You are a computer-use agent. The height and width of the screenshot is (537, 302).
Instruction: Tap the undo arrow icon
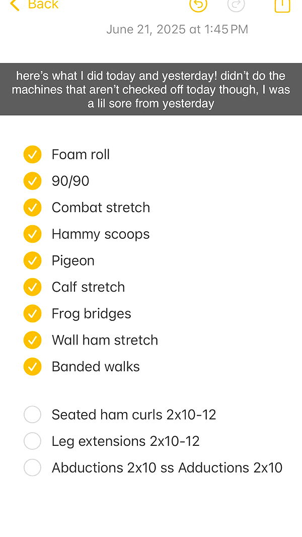tap(198, 4)
